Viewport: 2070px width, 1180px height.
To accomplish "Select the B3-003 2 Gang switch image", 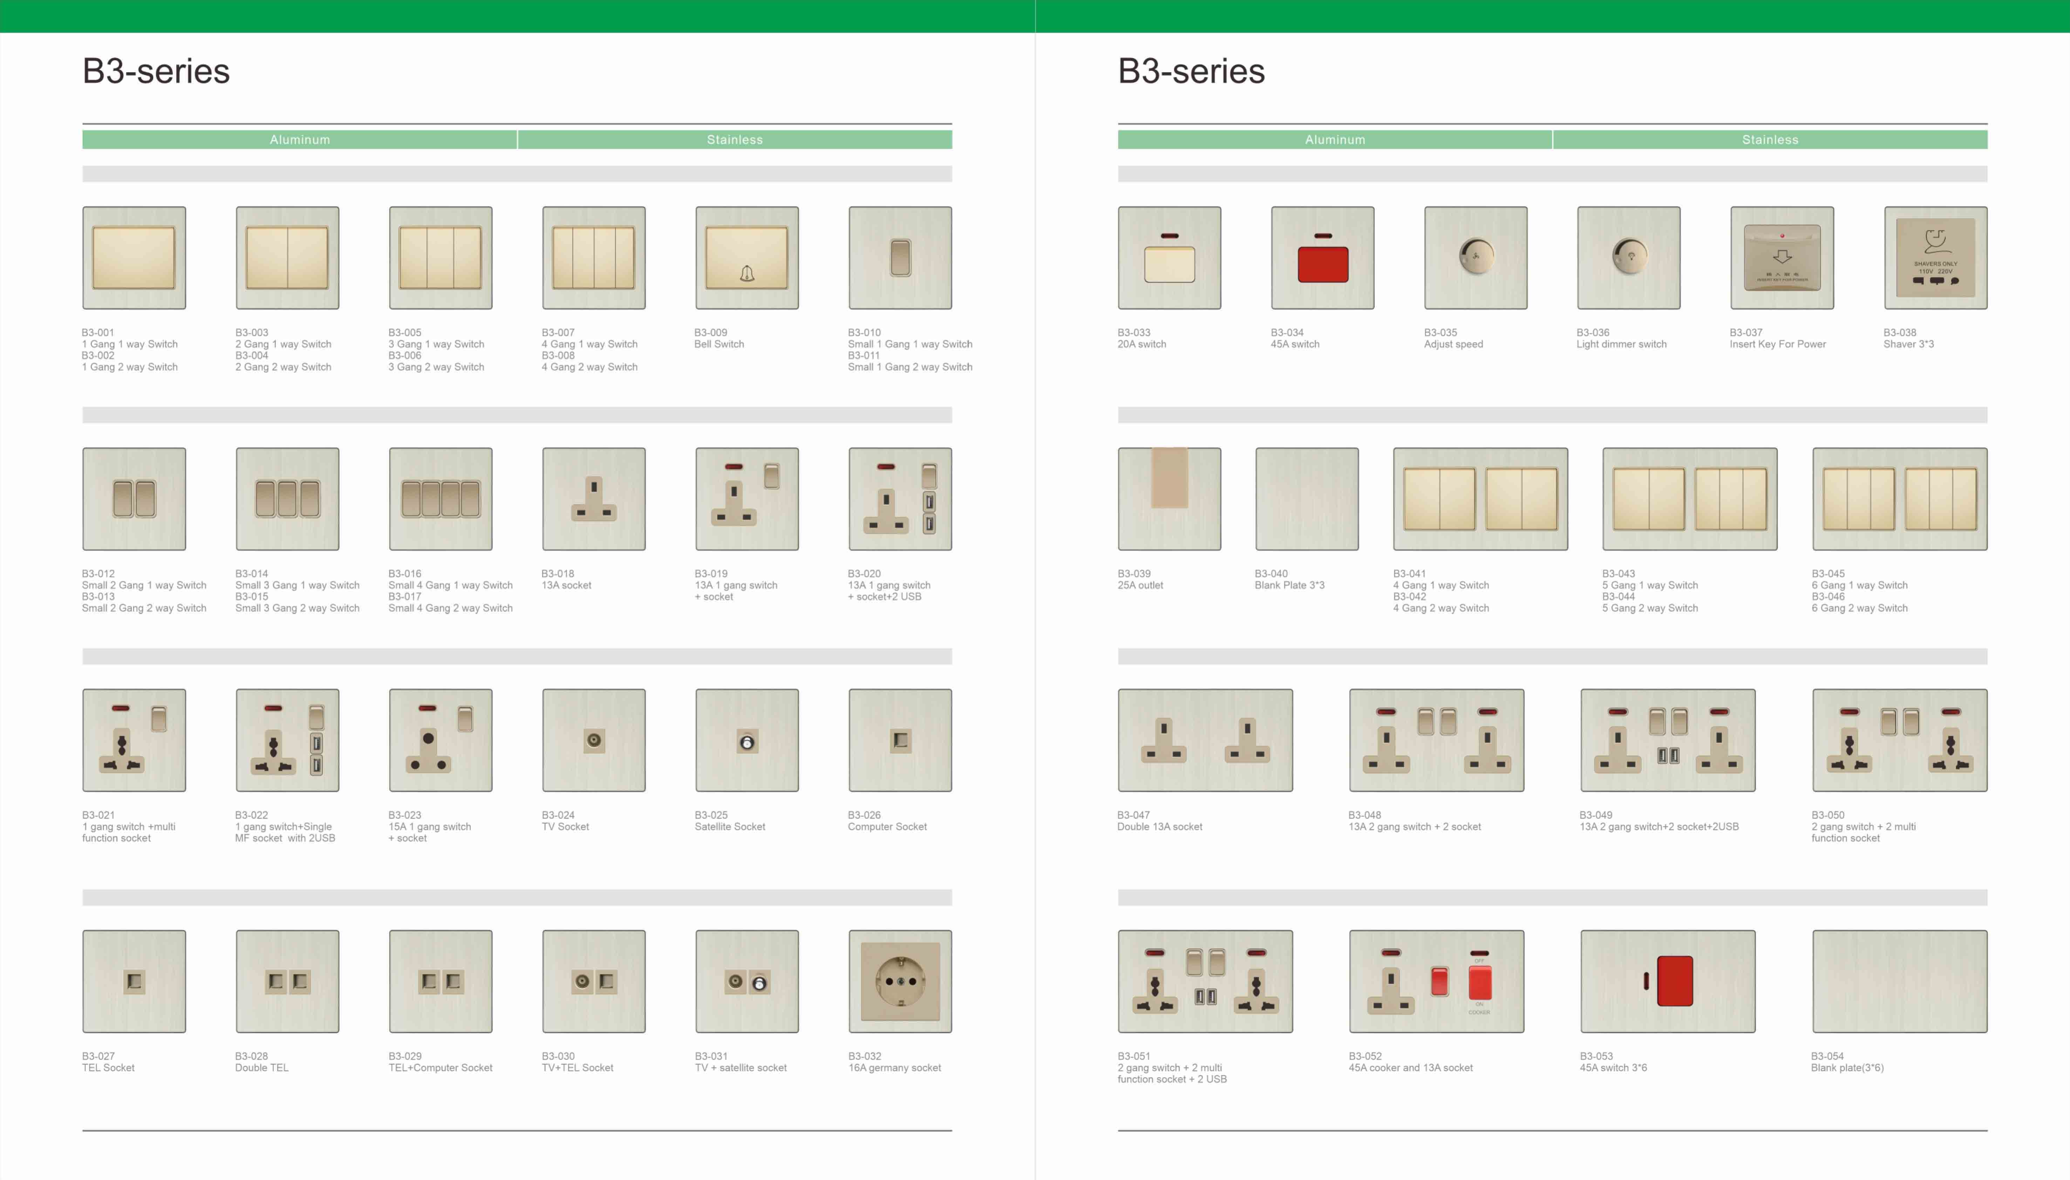I will click(287, 258).
